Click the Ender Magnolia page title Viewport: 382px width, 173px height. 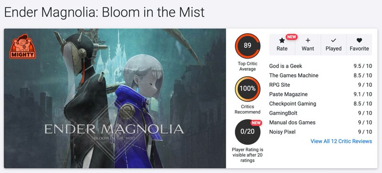[x=104, y=12]
